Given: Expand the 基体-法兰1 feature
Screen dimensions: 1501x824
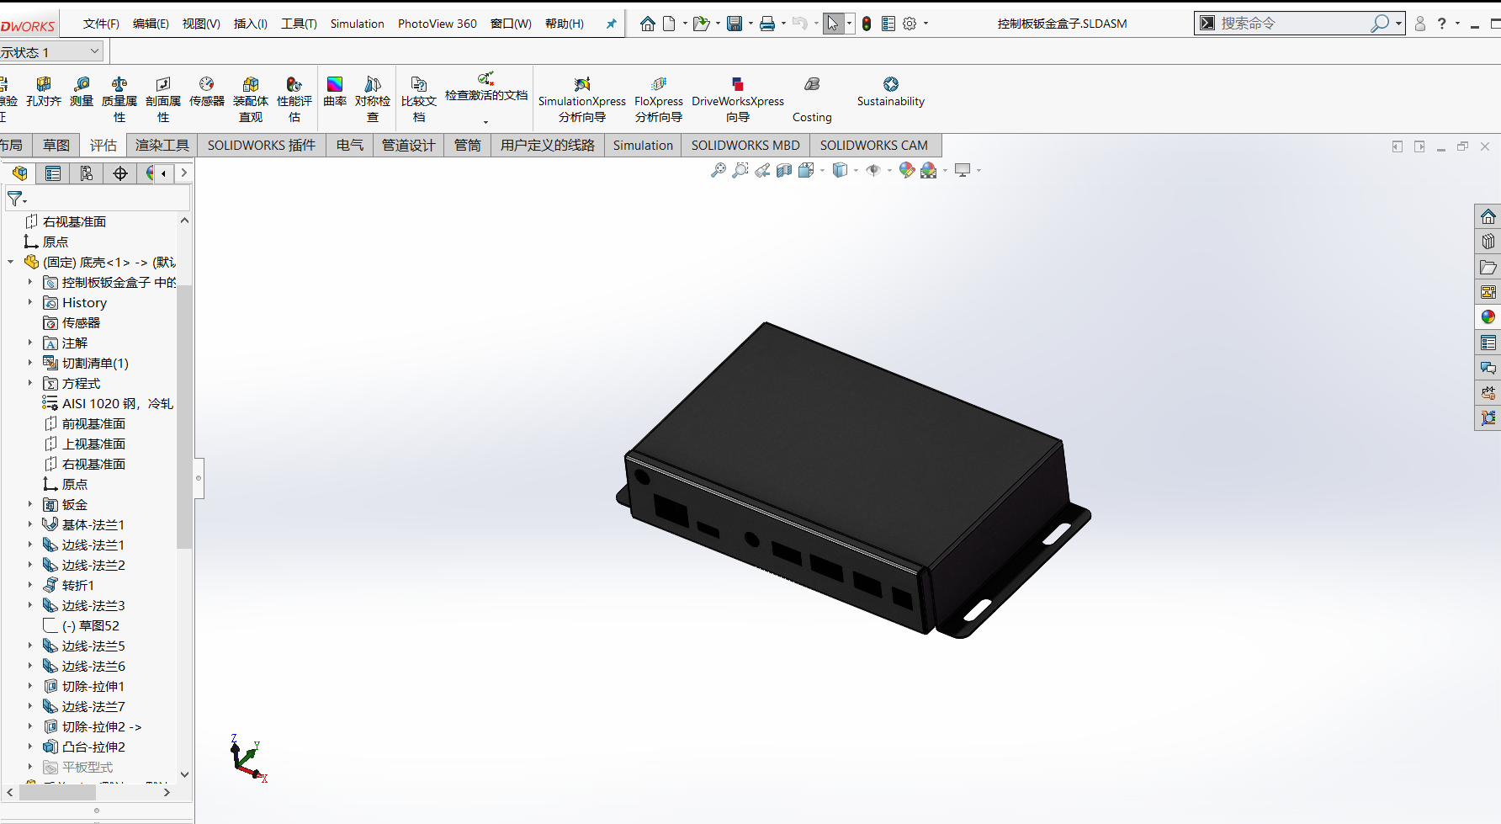Looking at the screenshot, I should pos(30,524).
